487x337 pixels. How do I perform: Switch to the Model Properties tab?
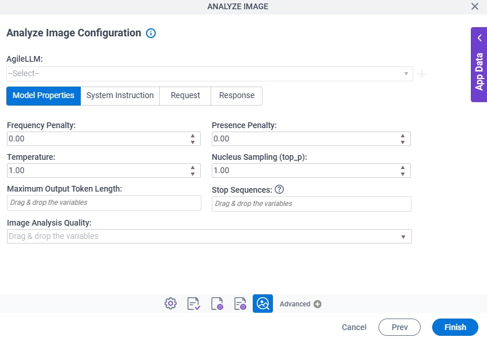click(x=43, y=96)
